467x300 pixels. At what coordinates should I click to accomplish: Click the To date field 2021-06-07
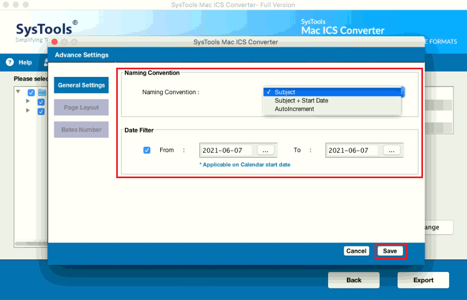[x=353, y=151]
